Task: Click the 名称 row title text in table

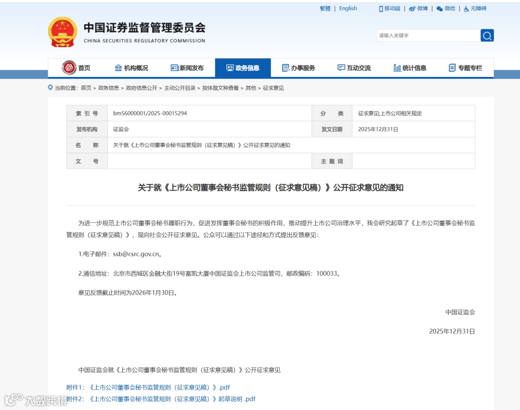Action: [x=202, y=145]
